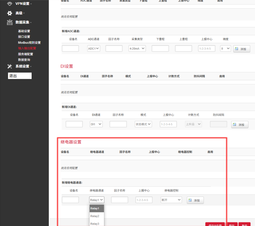
Task: Click the DI 防抖间隔 input field
Action: click(219, 124)
